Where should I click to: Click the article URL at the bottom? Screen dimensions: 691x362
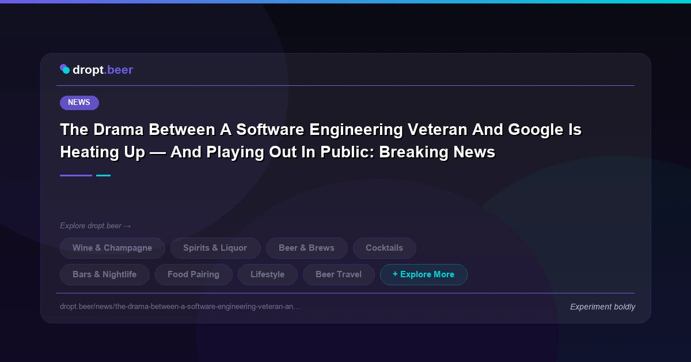(x=180, y=307)
